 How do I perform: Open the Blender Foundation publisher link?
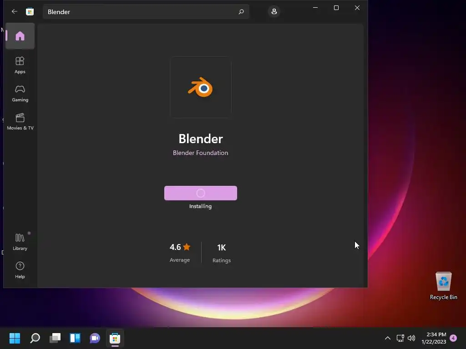click(x=201, y=153)
